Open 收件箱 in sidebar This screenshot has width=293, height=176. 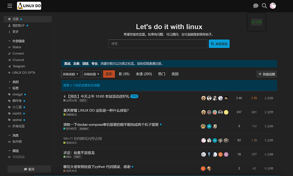tap(17, 142)
